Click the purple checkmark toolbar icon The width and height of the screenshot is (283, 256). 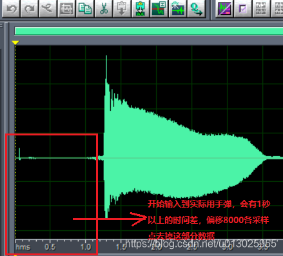(242, 8)
